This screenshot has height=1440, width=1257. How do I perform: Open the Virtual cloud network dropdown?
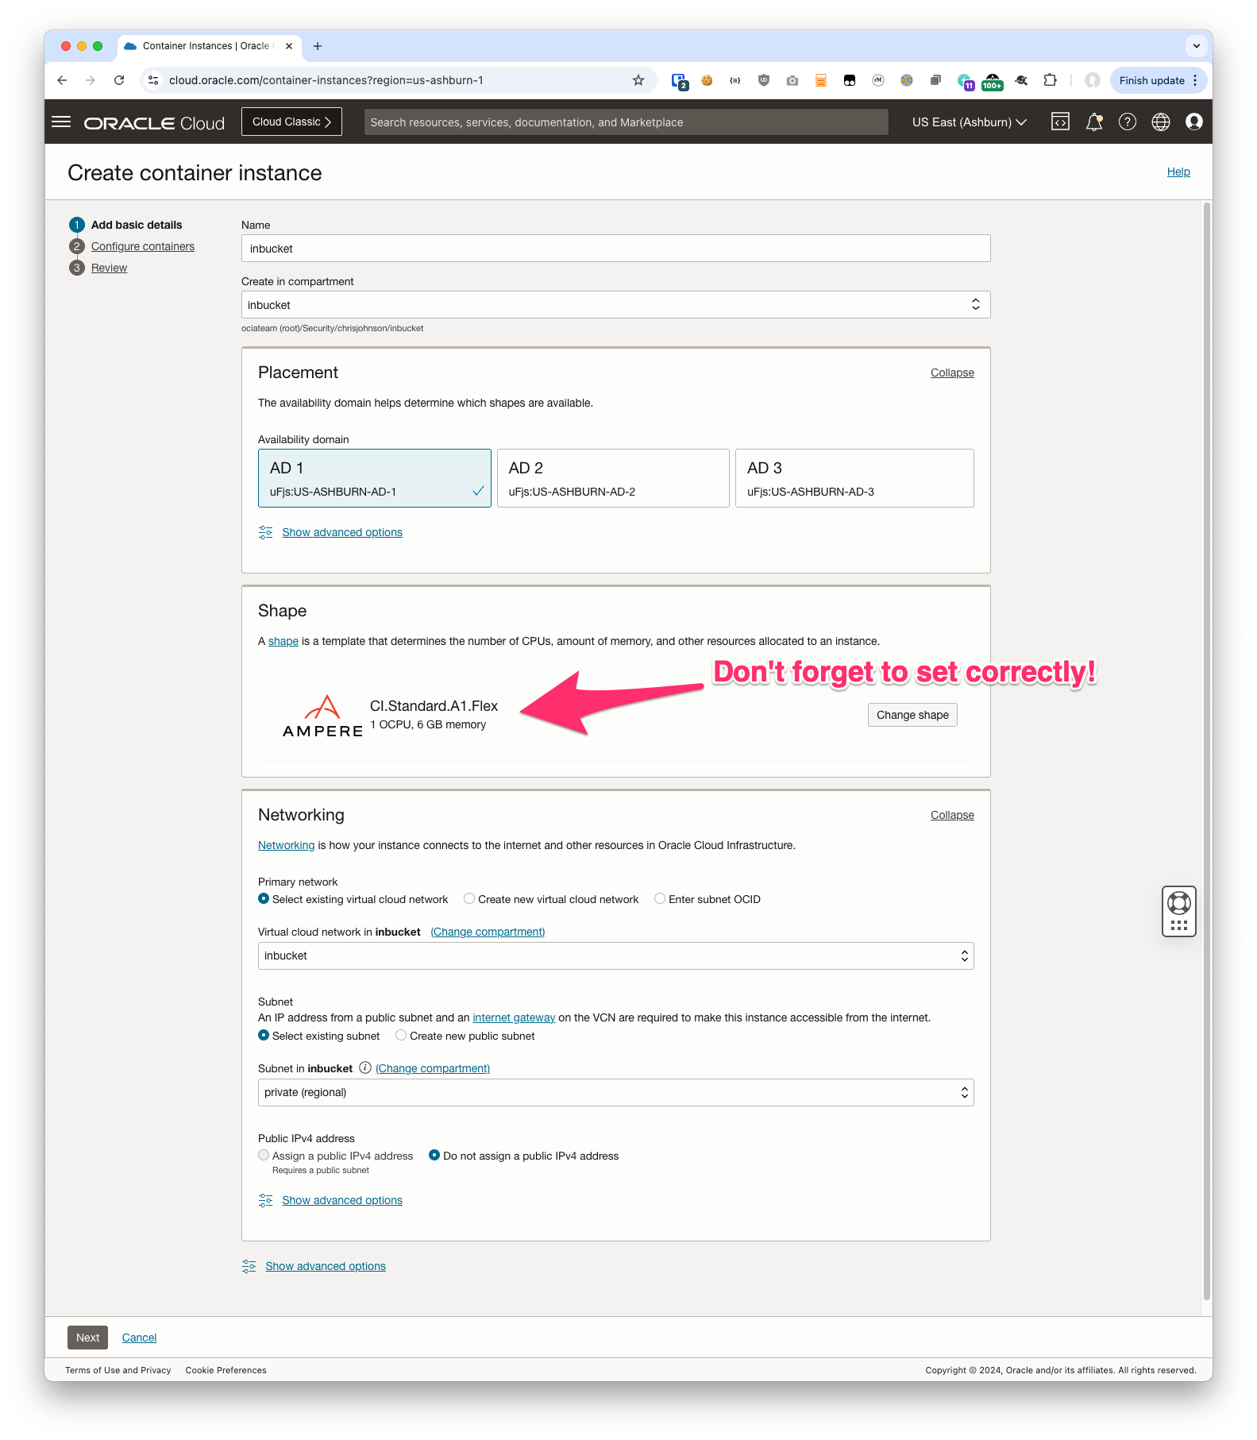616,956
